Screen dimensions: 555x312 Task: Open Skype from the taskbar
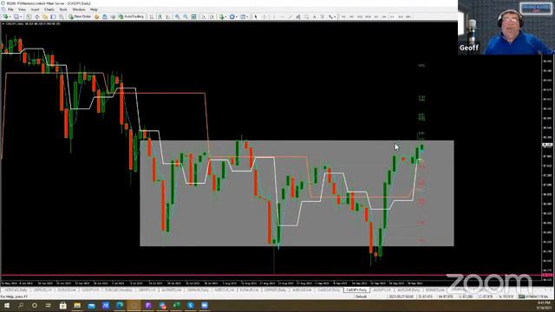click(191, 305)
